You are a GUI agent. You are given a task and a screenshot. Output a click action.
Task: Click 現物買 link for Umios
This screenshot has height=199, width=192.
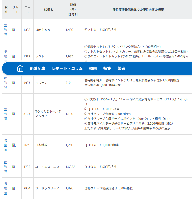(6, 30)
